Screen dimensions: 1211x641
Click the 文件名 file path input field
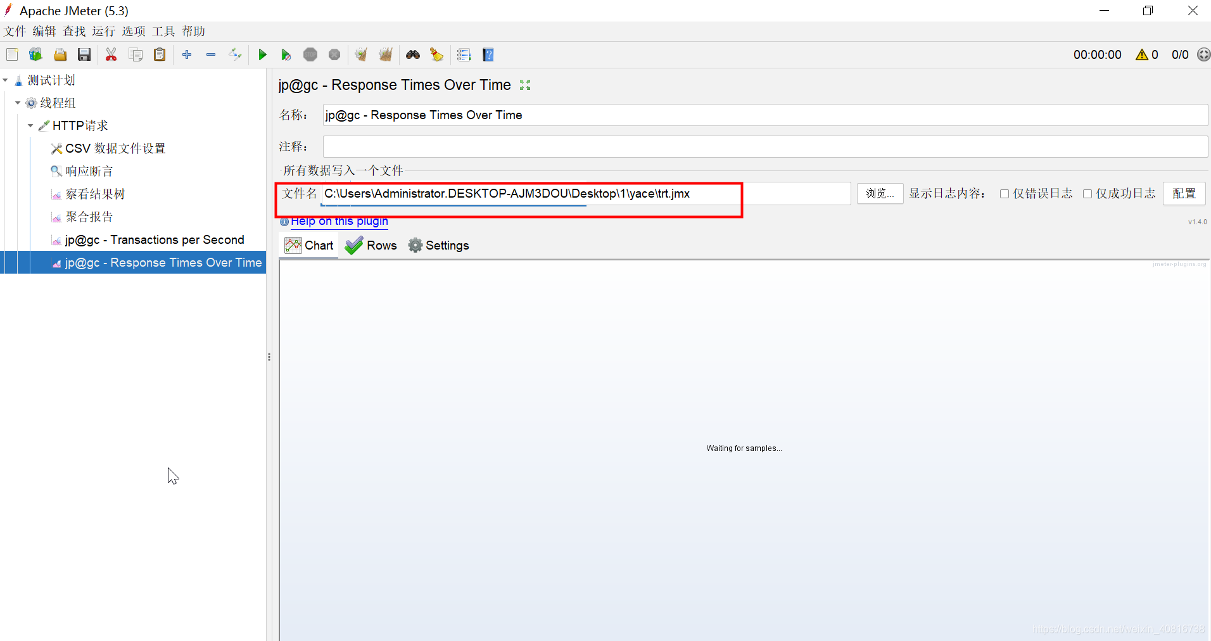(x=586, y=194)
